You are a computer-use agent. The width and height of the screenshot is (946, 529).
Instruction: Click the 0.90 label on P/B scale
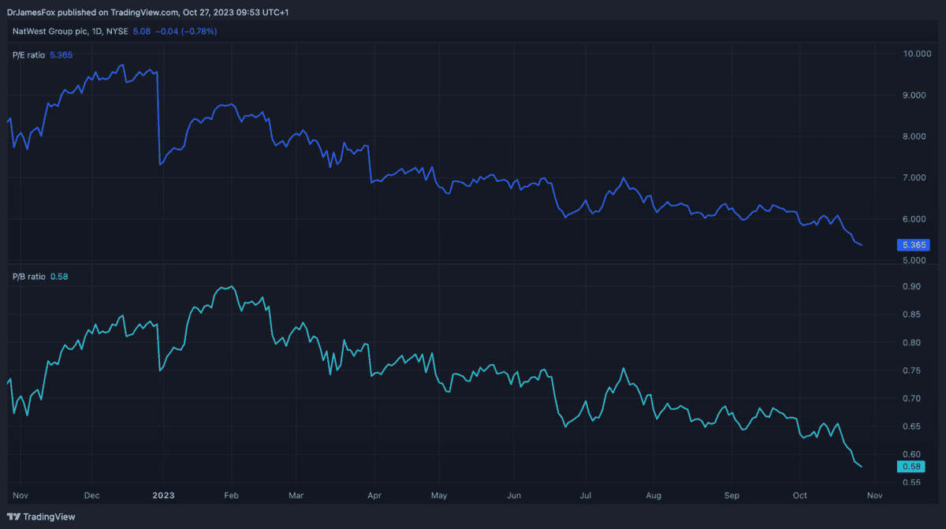911,286
